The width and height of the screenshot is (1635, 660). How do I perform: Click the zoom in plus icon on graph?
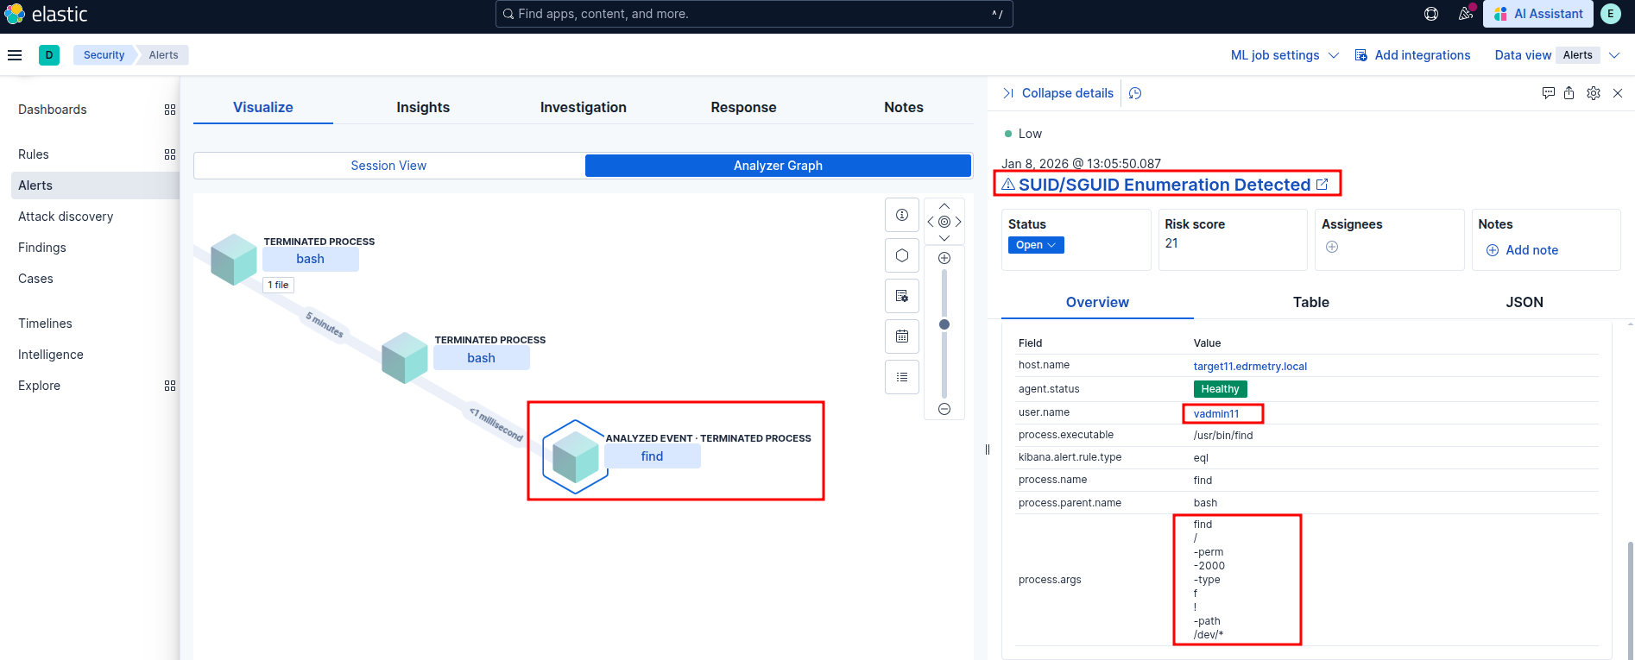944,258
